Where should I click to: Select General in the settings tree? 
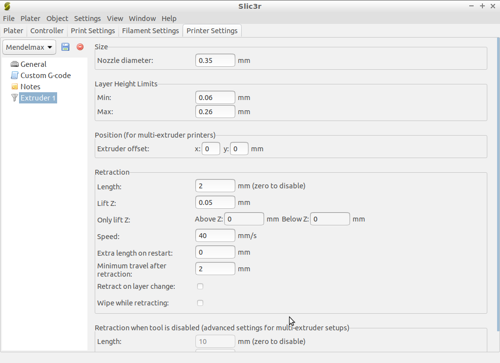tap(34, 64)
